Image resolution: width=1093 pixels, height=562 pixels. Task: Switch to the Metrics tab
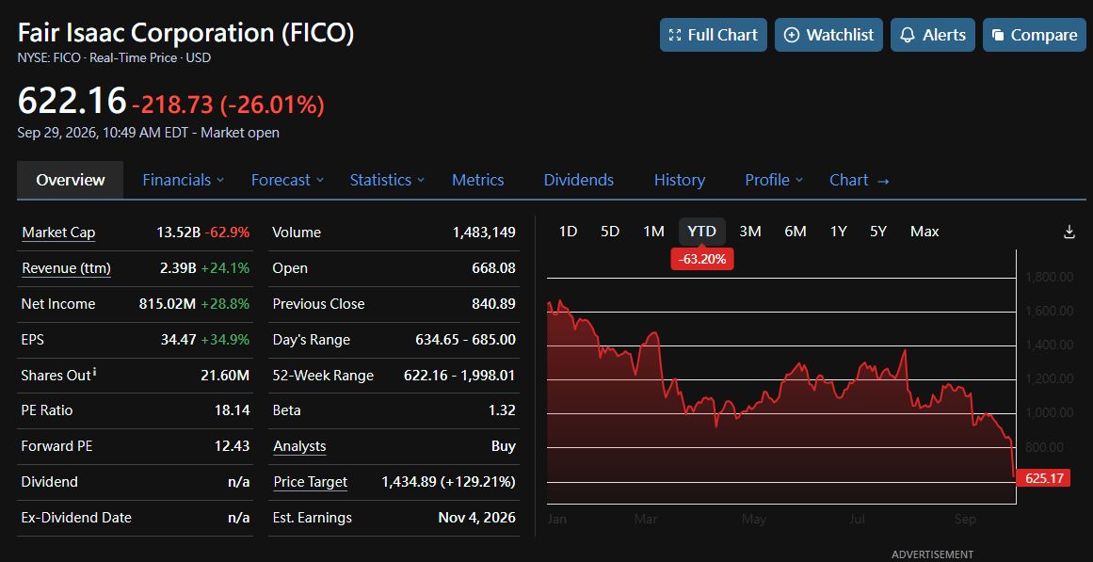coord(478,180)
